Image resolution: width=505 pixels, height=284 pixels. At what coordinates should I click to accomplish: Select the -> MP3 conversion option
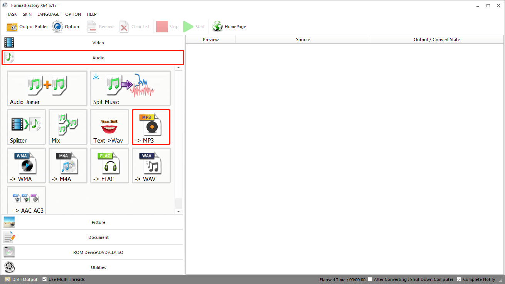click(x=151, y=127)
